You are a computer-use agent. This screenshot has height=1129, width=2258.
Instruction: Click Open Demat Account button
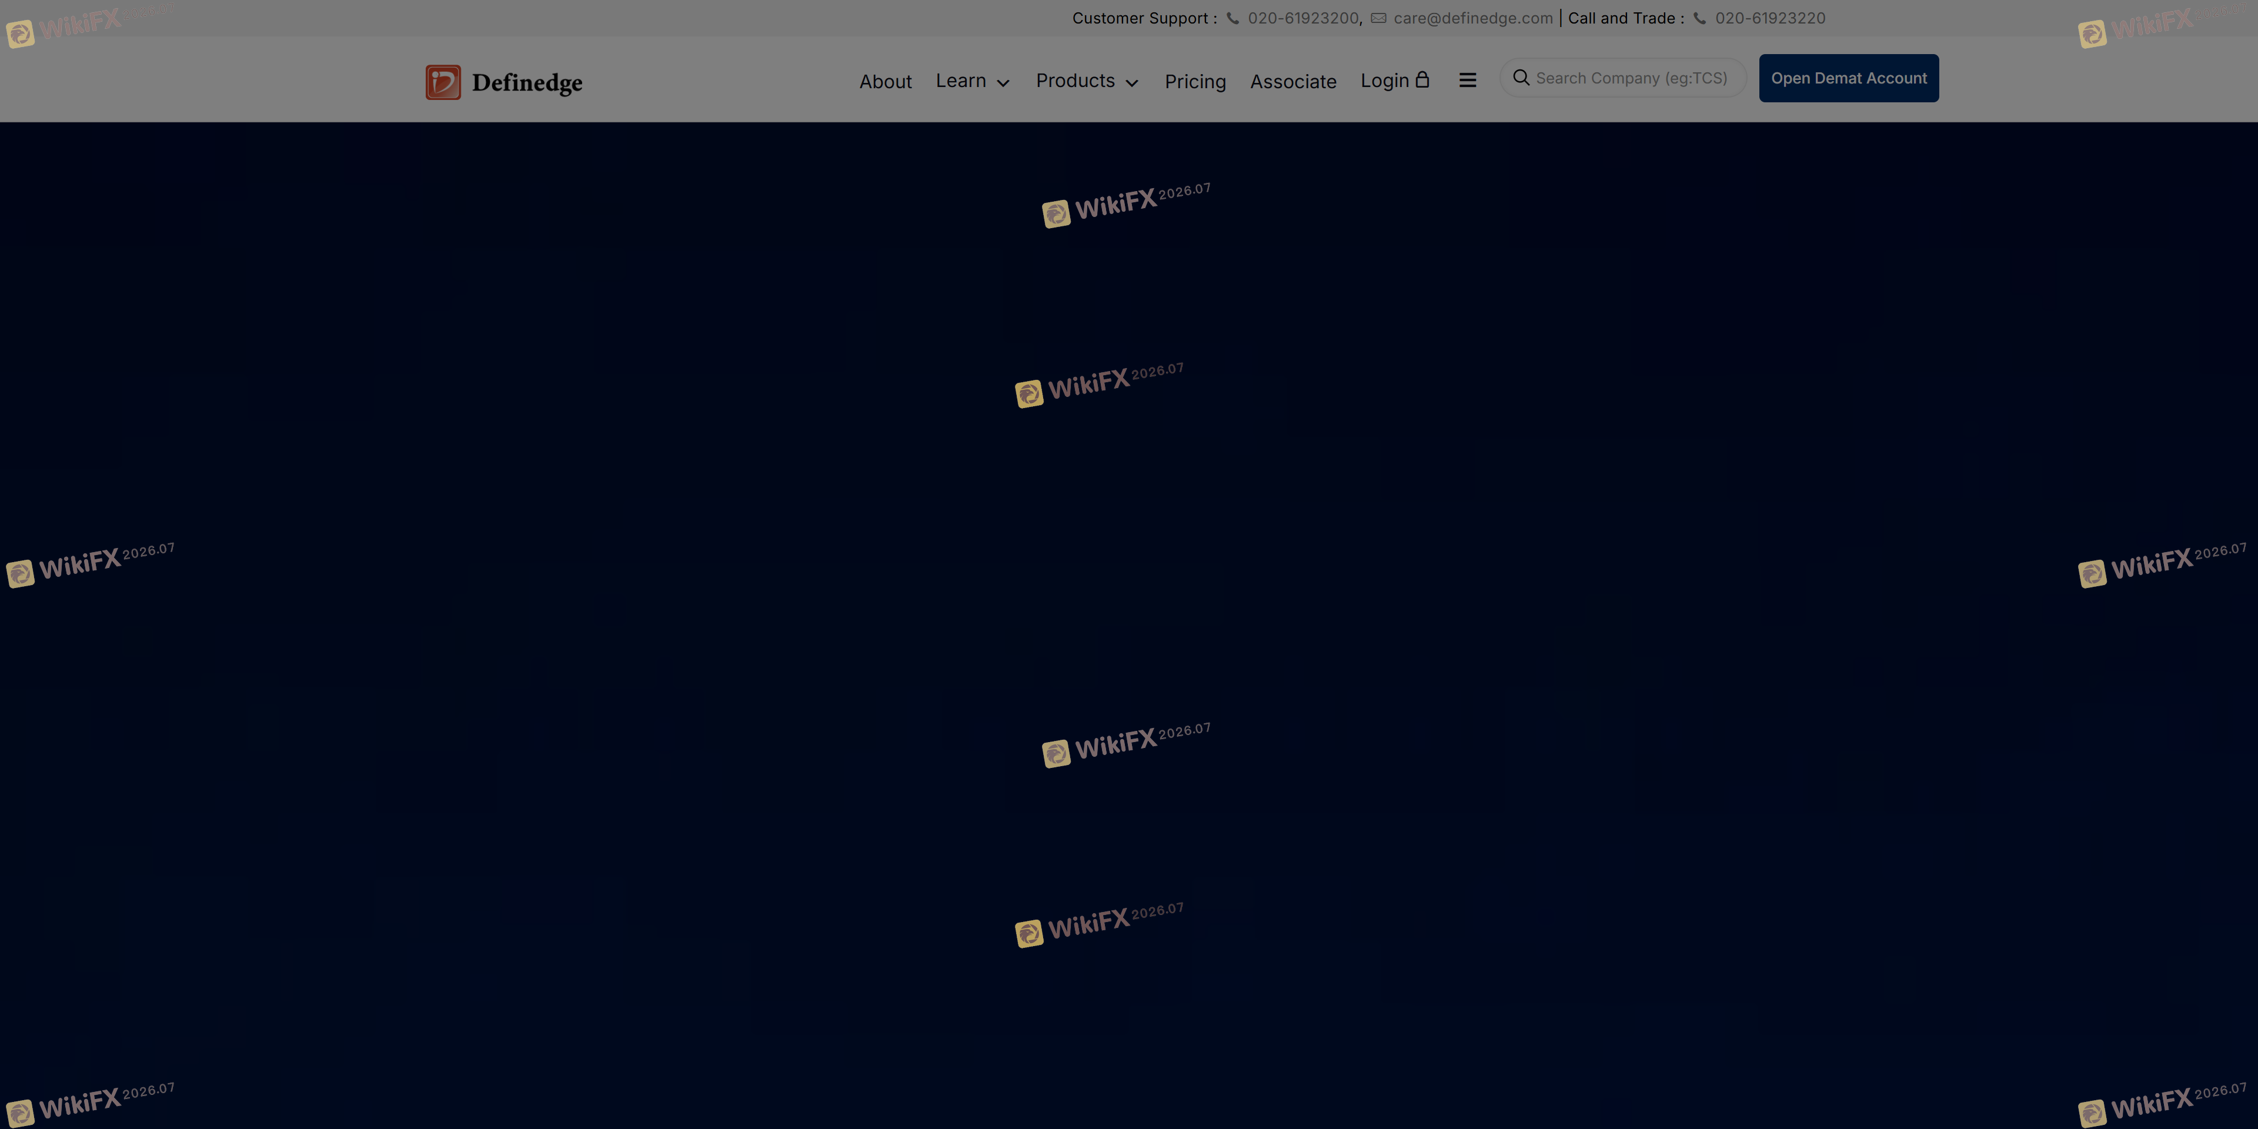[x=1849, y=78]
